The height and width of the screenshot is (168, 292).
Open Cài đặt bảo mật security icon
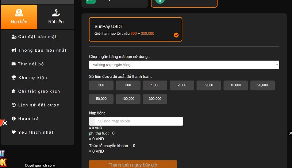(x=14, y=37)
